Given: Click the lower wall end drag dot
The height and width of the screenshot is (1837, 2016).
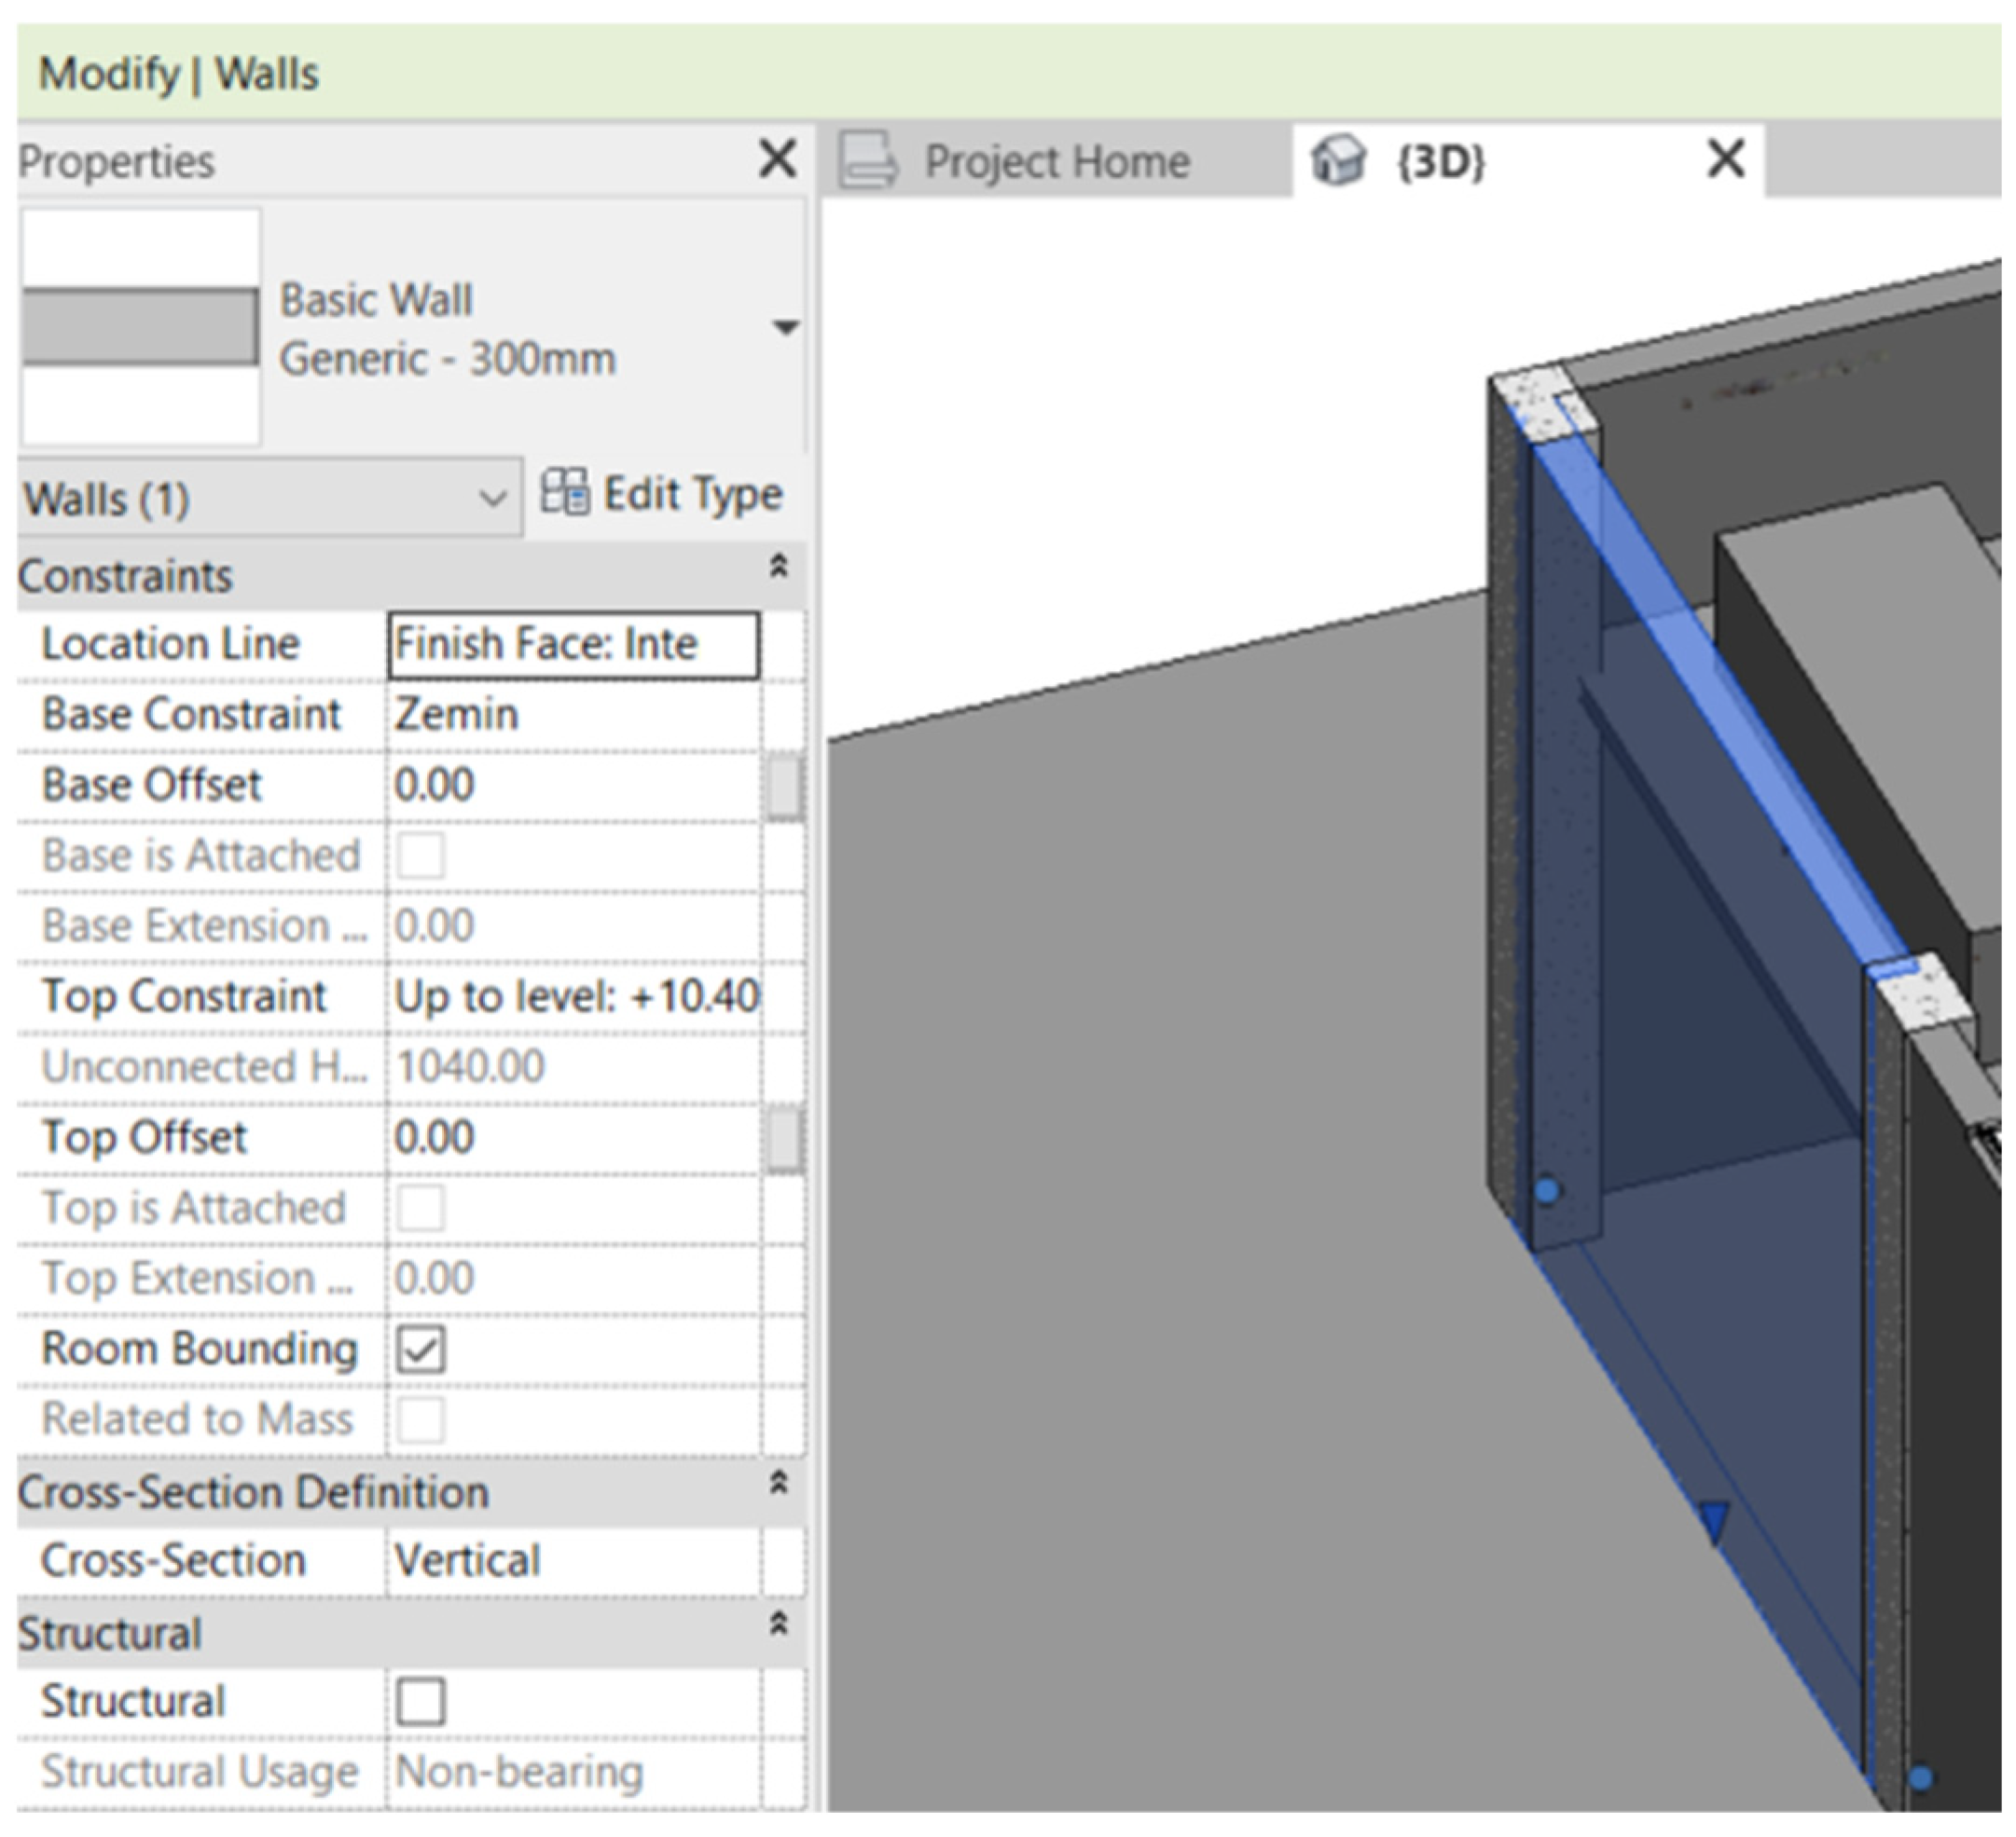Looking at the screenshot, I should [x=1920, y=1778].
